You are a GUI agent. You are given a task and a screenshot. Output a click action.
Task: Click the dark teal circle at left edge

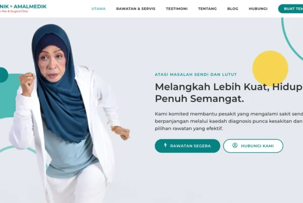coord(4,75)
